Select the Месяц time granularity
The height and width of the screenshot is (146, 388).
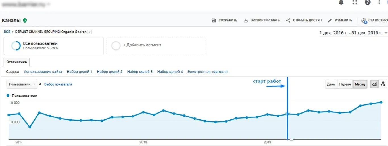point(360,84)
